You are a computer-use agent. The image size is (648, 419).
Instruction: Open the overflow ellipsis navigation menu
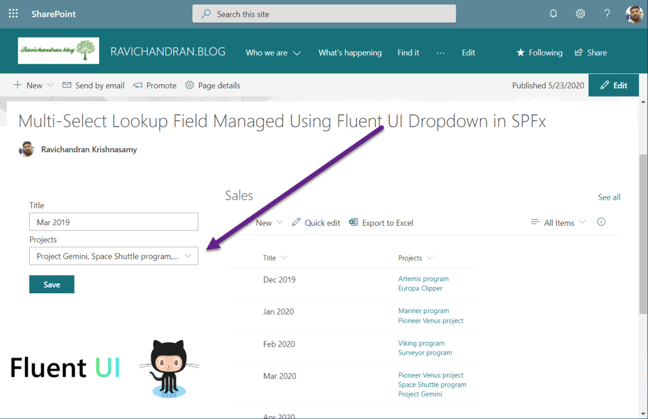441,52
